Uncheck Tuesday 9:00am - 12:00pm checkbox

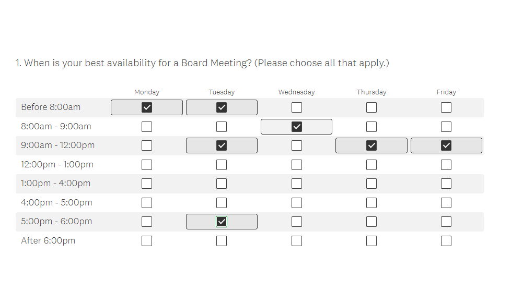[x=222, y=145]
